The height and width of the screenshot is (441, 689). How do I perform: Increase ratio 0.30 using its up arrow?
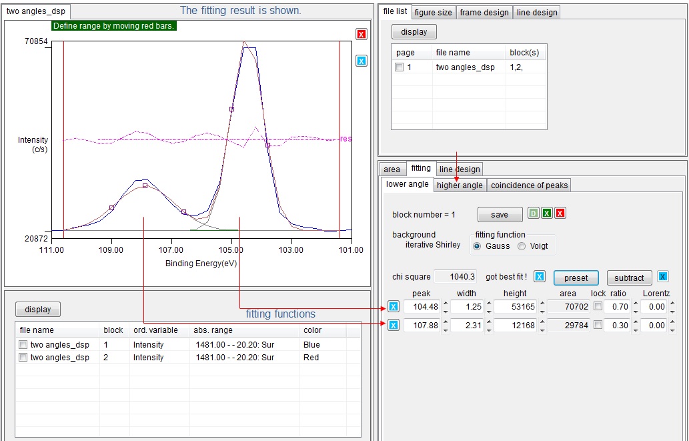click(634, 322)
